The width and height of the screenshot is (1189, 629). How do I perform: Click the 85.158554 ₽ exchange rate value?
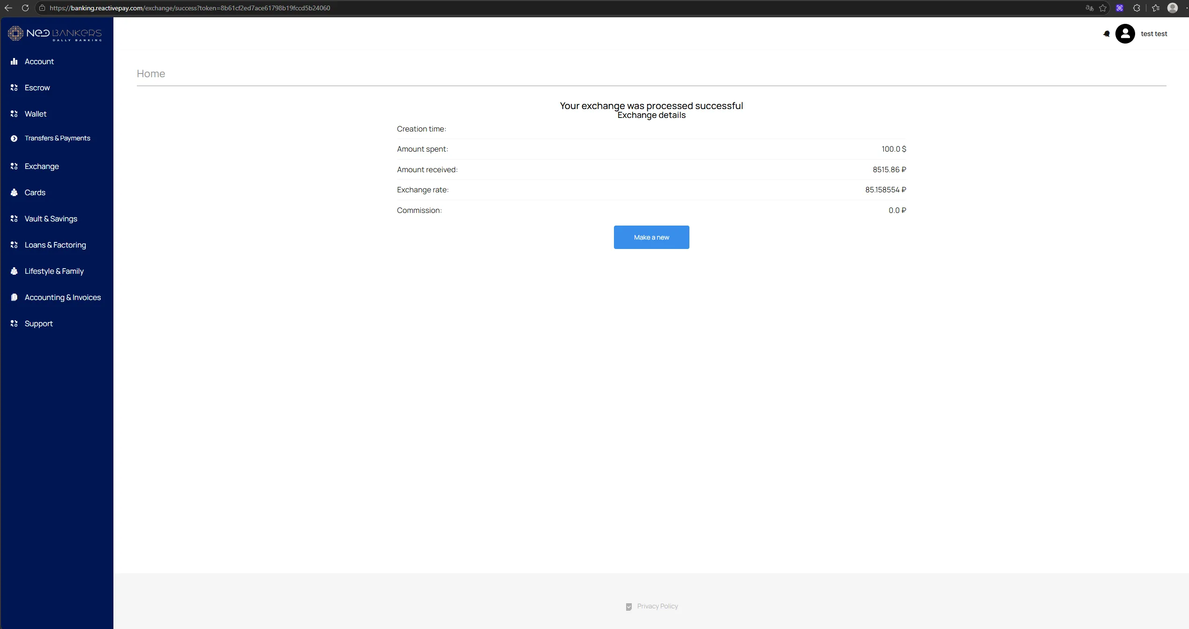pos(885,190)
